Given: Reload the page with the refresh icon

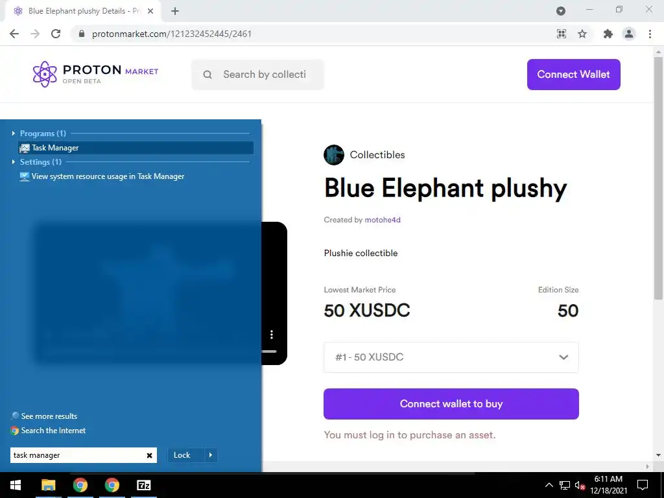Looking at the screenshot, I should pos(56,34).
